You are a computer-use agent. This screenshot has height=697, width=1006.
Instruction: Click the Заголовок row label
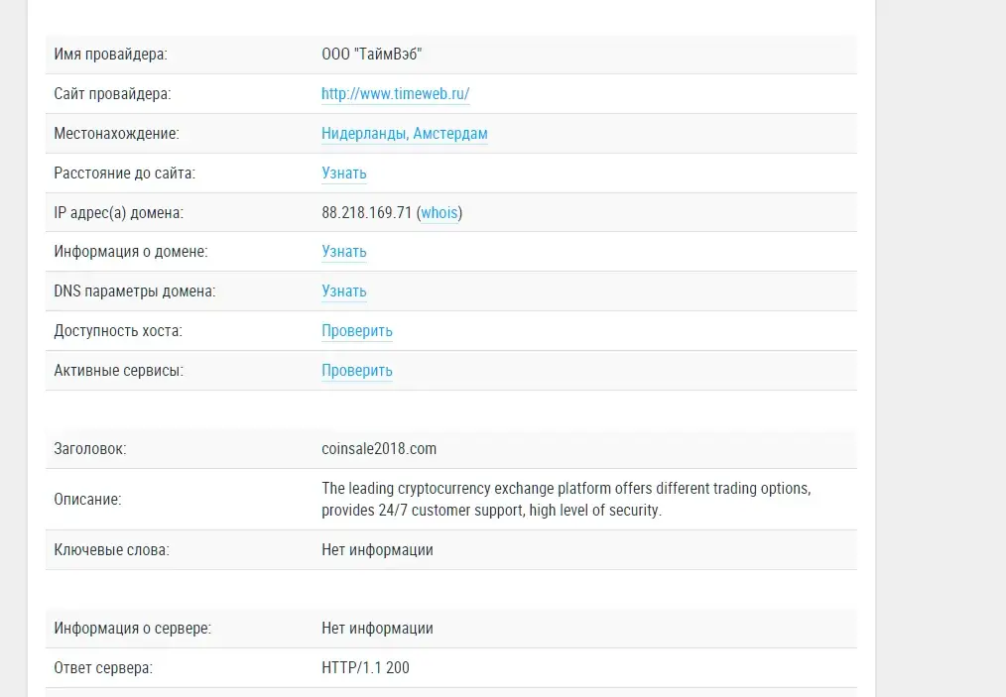90,449
